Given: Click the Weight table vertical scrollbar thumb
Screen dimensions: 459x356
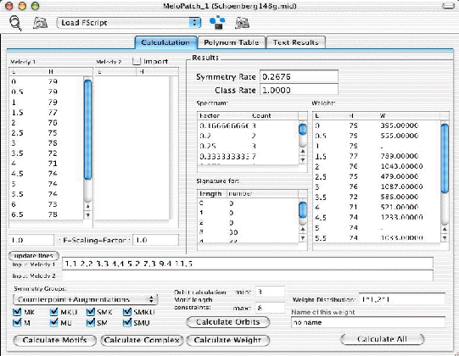Looking at the screenshot, I should [x=445, y=159].
